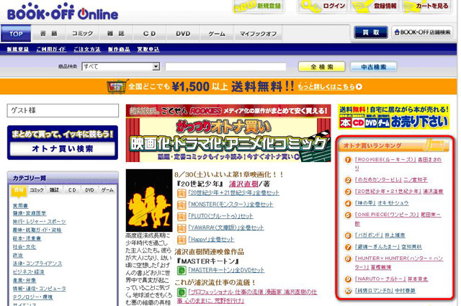Open ご注文方法 ordering link
This screenshot has width=461, height=306.
(x=87, y=49)
